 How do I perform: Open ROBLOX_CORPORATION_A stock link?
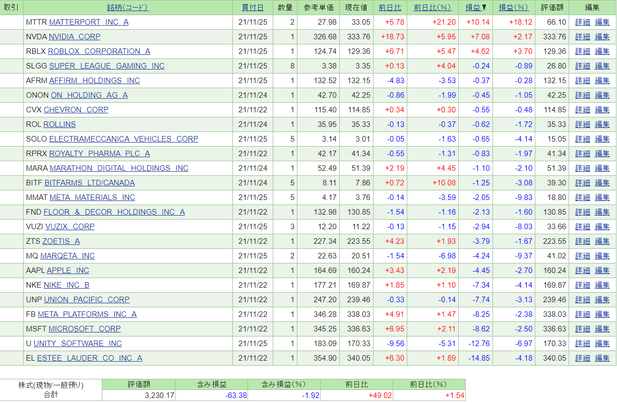[x=99, y=51]
